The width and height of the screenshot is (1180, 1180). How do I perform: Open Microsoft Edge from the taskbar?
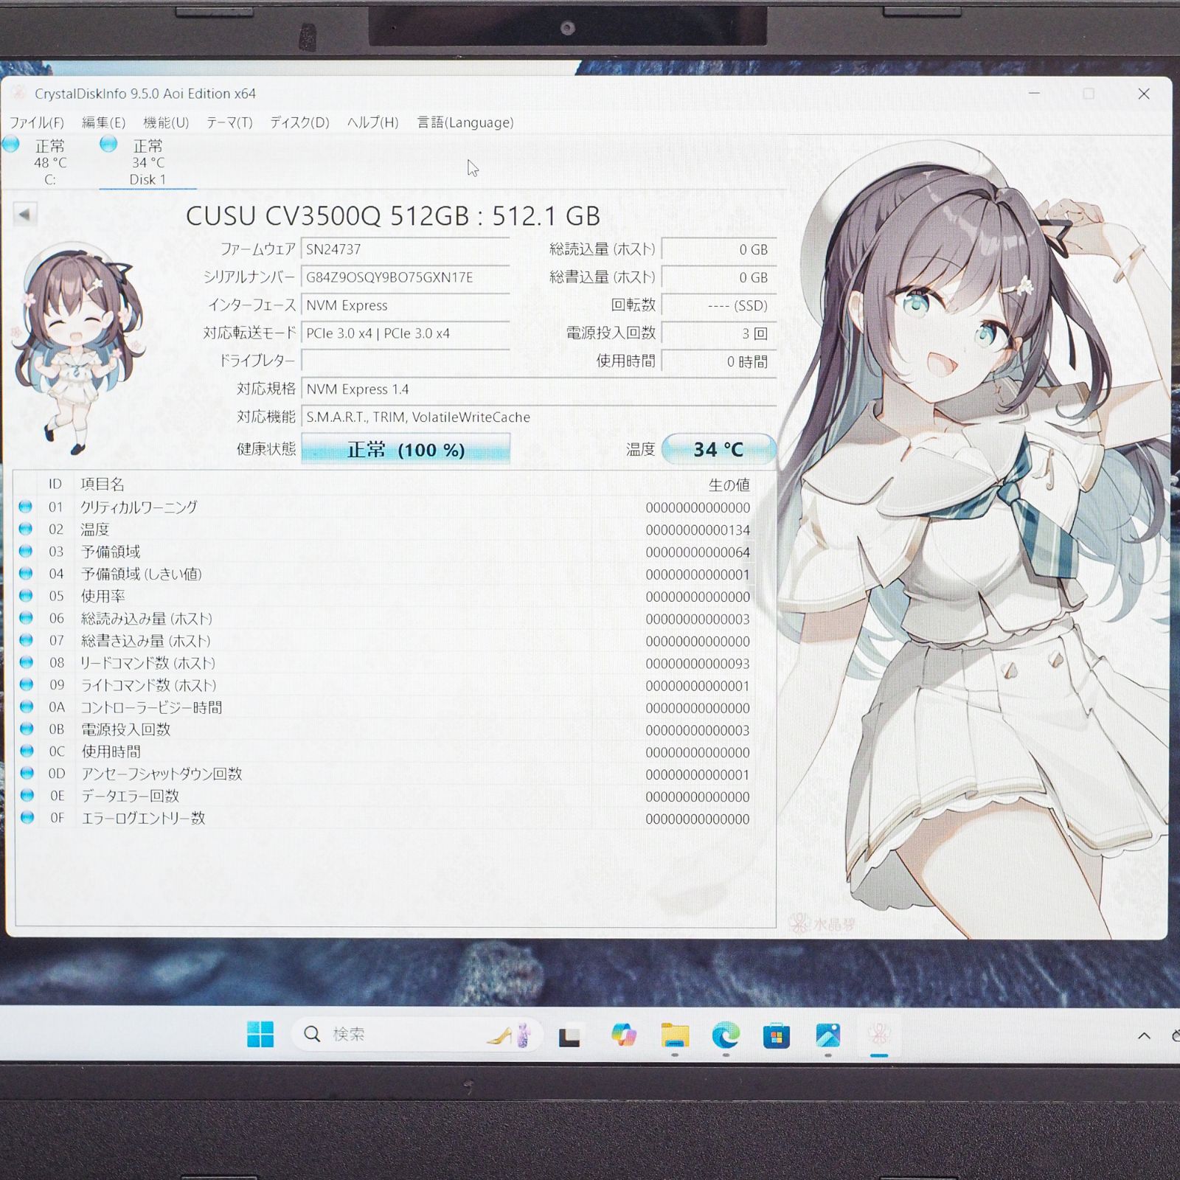(x=726, y=1035)
